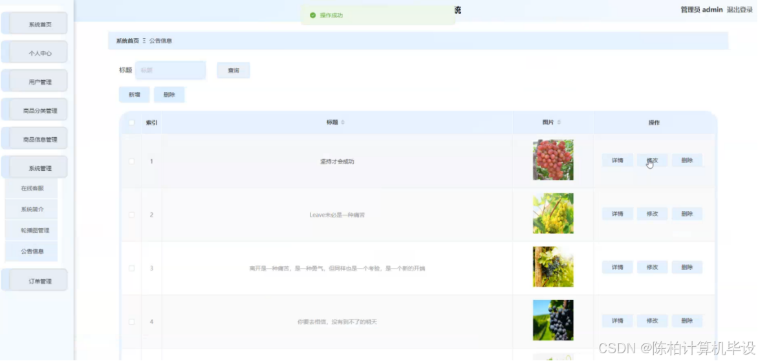Open 个人中心 menu item

point(34,52)
